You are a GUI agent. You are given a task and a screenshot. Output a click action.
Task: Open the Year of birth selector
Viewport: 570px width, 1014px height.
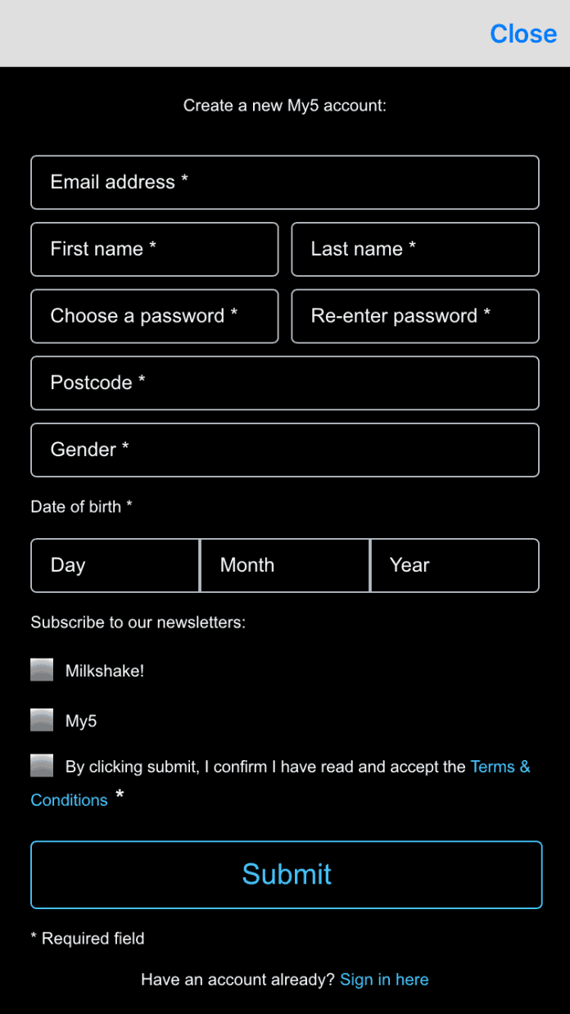(x=455, y=565)
